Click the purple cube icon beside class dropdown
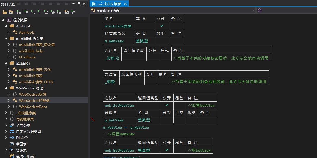The height and width of the screenshot is (158, 317). coord(260,10)
